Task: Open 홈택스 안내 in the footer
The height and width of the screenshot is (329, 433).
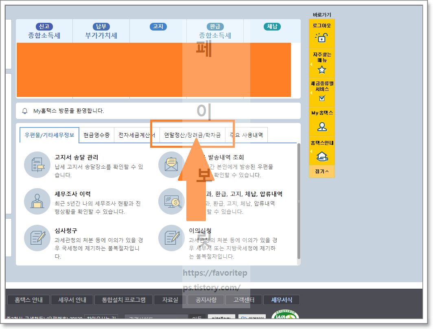Action: click(28, 300)
